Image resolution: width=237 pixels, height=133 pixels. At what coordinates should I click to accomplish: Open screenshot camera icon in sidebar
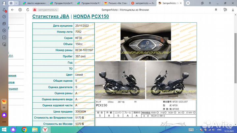coord(4,44)
